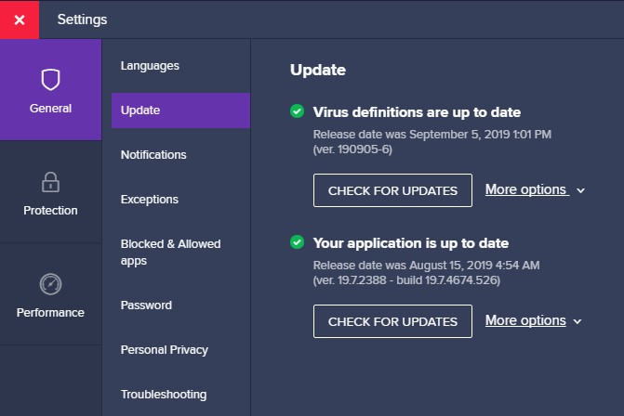This screenshot has height=416, width=624.
Task: Expand the application update options chevron
Action: pos(578,322)
